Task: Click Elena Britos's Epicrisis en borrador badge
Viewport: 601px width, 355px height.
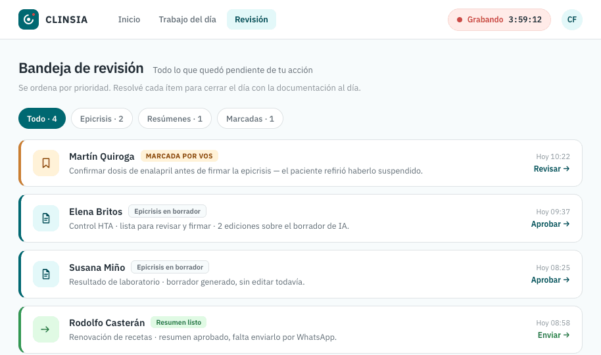Action: pos(168,211)
